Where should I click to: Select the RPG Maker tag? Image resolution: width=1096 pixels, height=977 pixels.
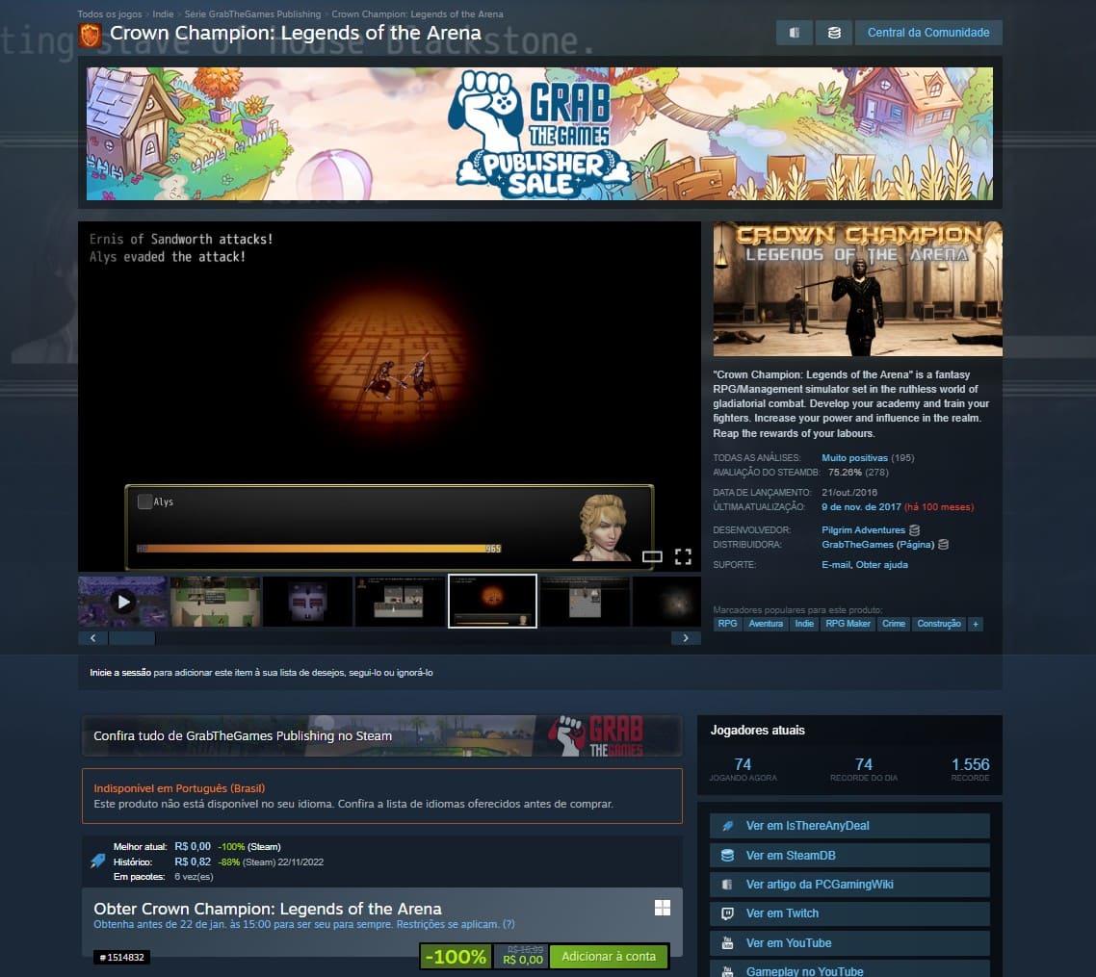tap(848, 624)
